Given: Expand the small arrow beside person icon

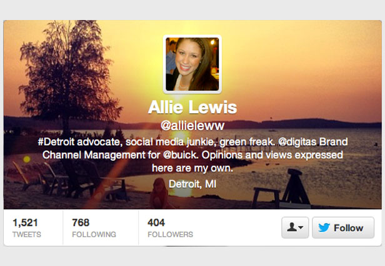Looking at the screenshot, I should point(301,227).
